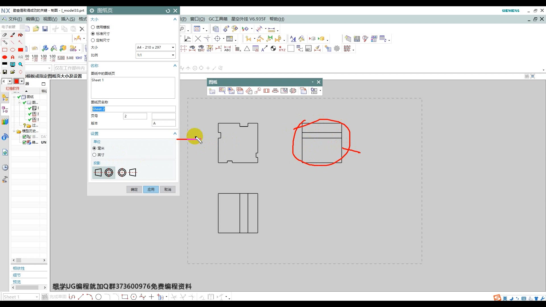
Task: Click the gear settings icon in toolbar
Action: point(337,49)
